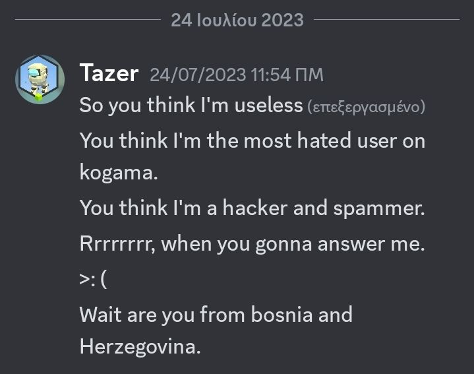Click the word "Herzegovina."

tap(140, 347)
